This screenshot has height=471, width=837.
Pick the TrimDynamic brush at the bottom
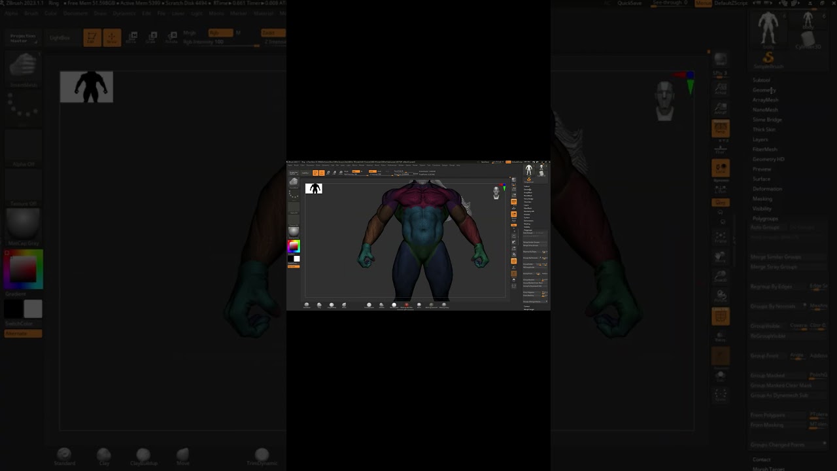pos(262,456)
